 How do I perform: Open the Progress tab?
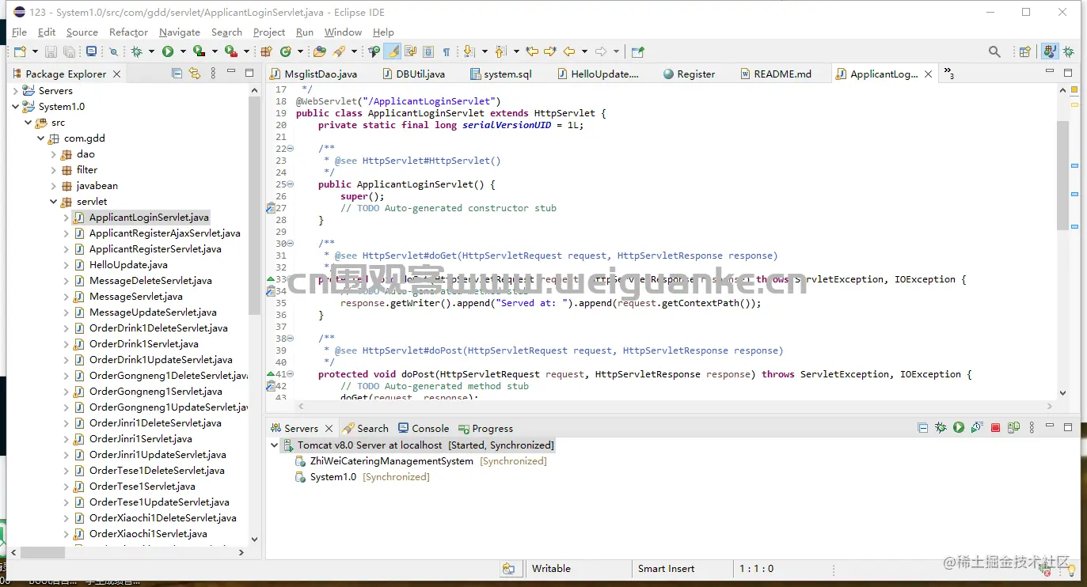click(x=485, y=428)
